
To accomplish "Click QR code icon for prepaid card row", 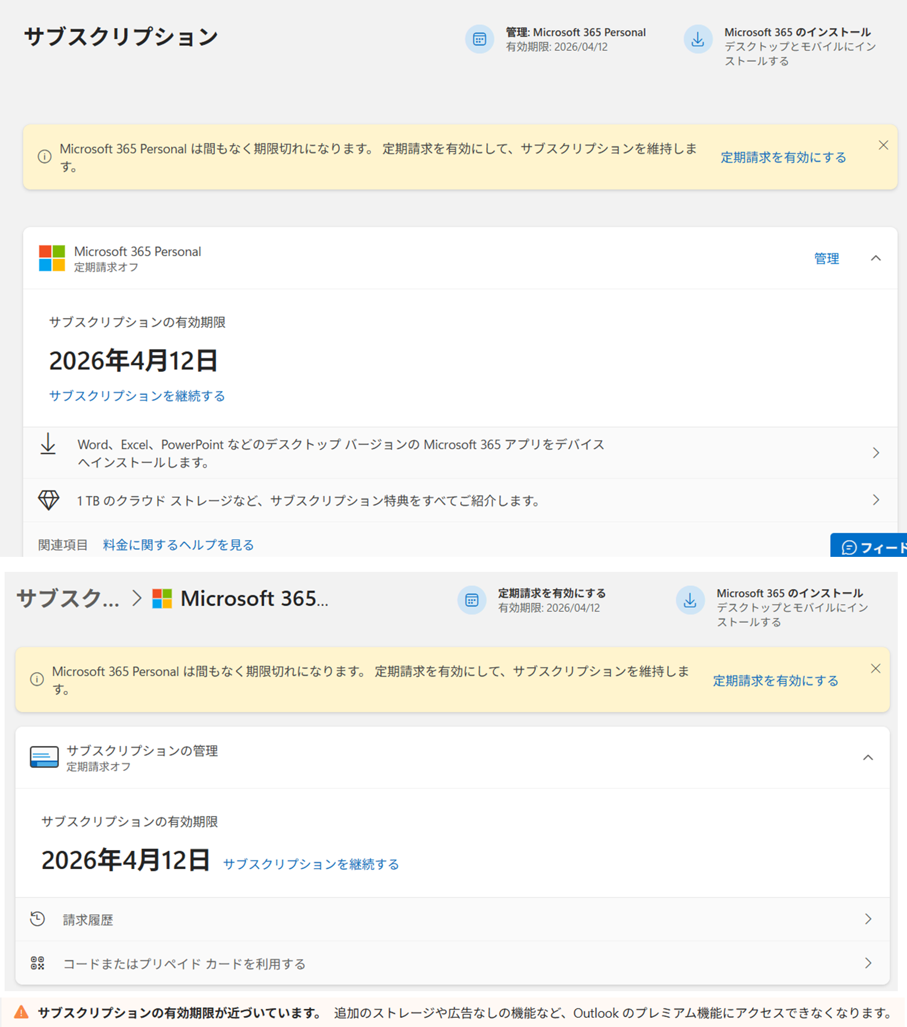I will (x=38, y=963).
